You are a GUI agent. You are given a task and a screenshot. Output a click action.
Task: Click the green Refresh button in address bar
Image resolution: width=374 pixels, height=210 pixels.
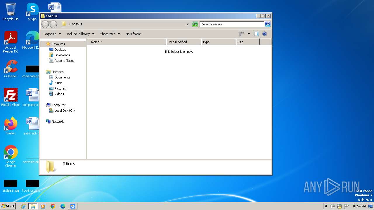(195, 24)
